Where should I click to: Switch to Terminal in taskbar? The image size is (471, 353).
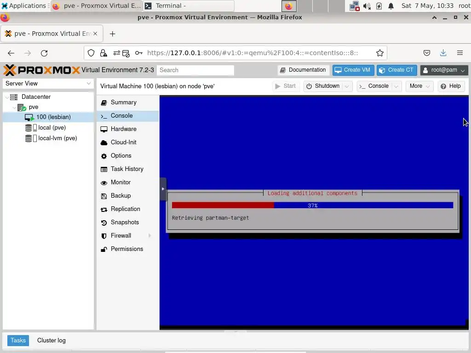(x=189, y=6)
